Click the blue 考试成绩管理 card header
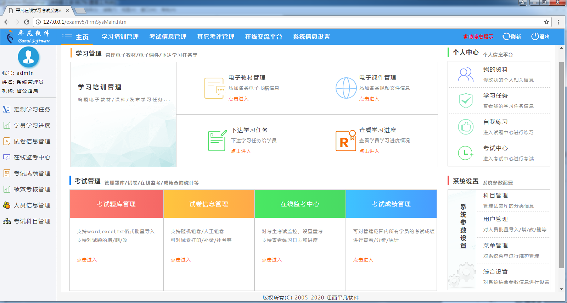 pyautogui.click(x=391, y=204)
